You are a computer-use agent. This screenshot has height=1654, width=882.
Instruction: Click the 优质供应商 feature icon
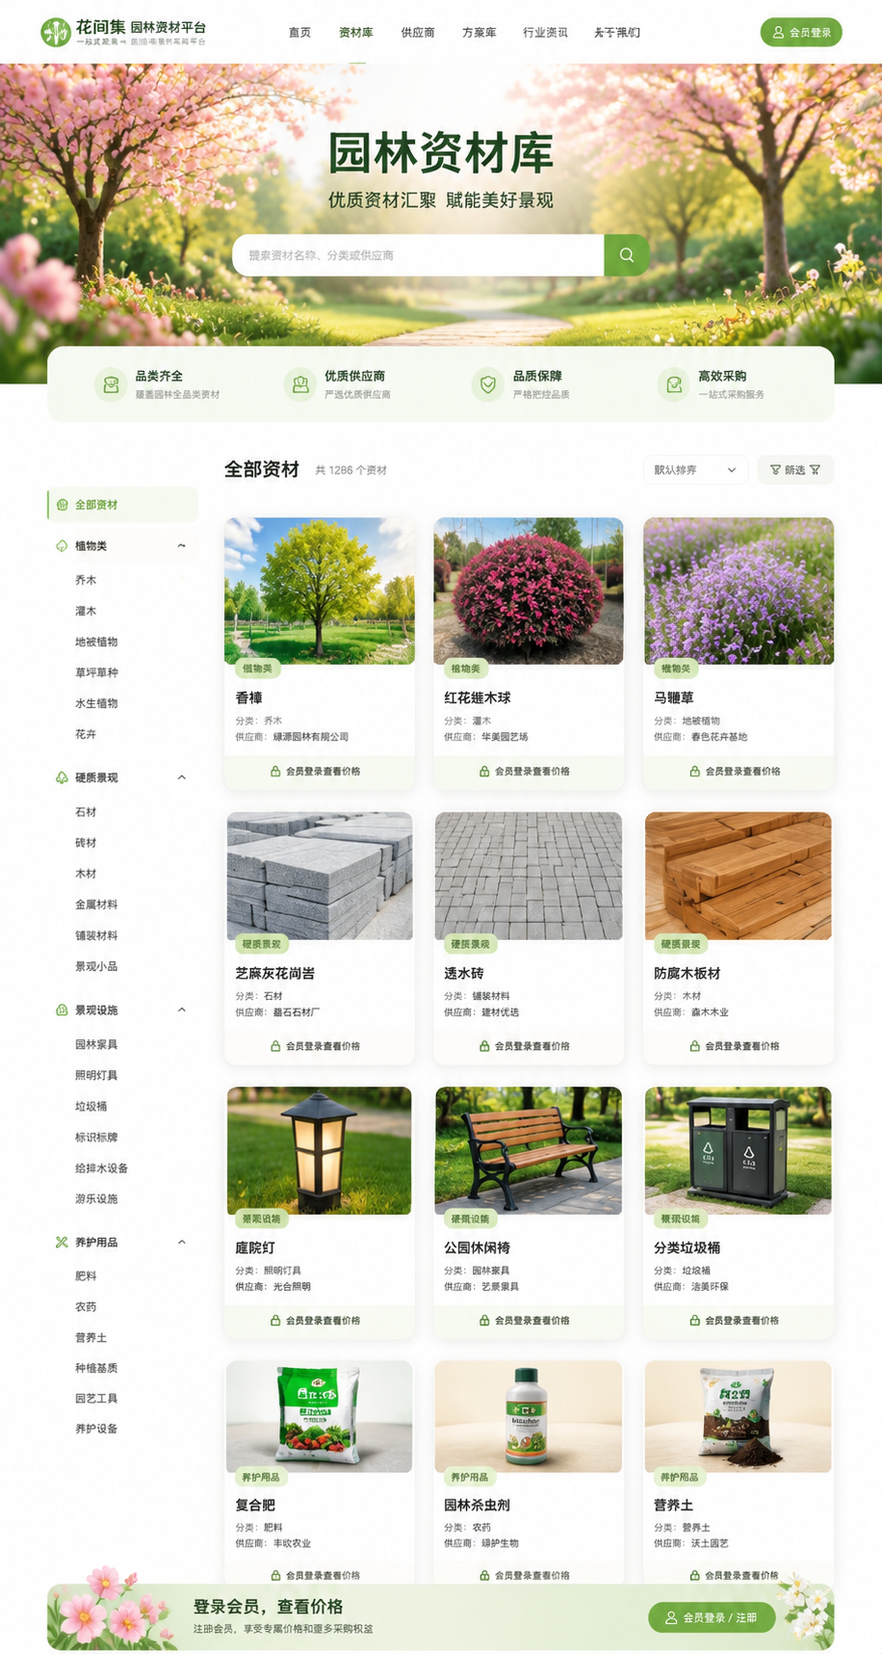[301, 385]
